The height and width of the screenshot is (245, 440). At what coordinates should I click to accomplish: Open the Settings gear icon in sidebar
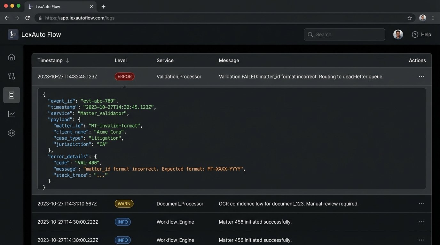point(12,133)
